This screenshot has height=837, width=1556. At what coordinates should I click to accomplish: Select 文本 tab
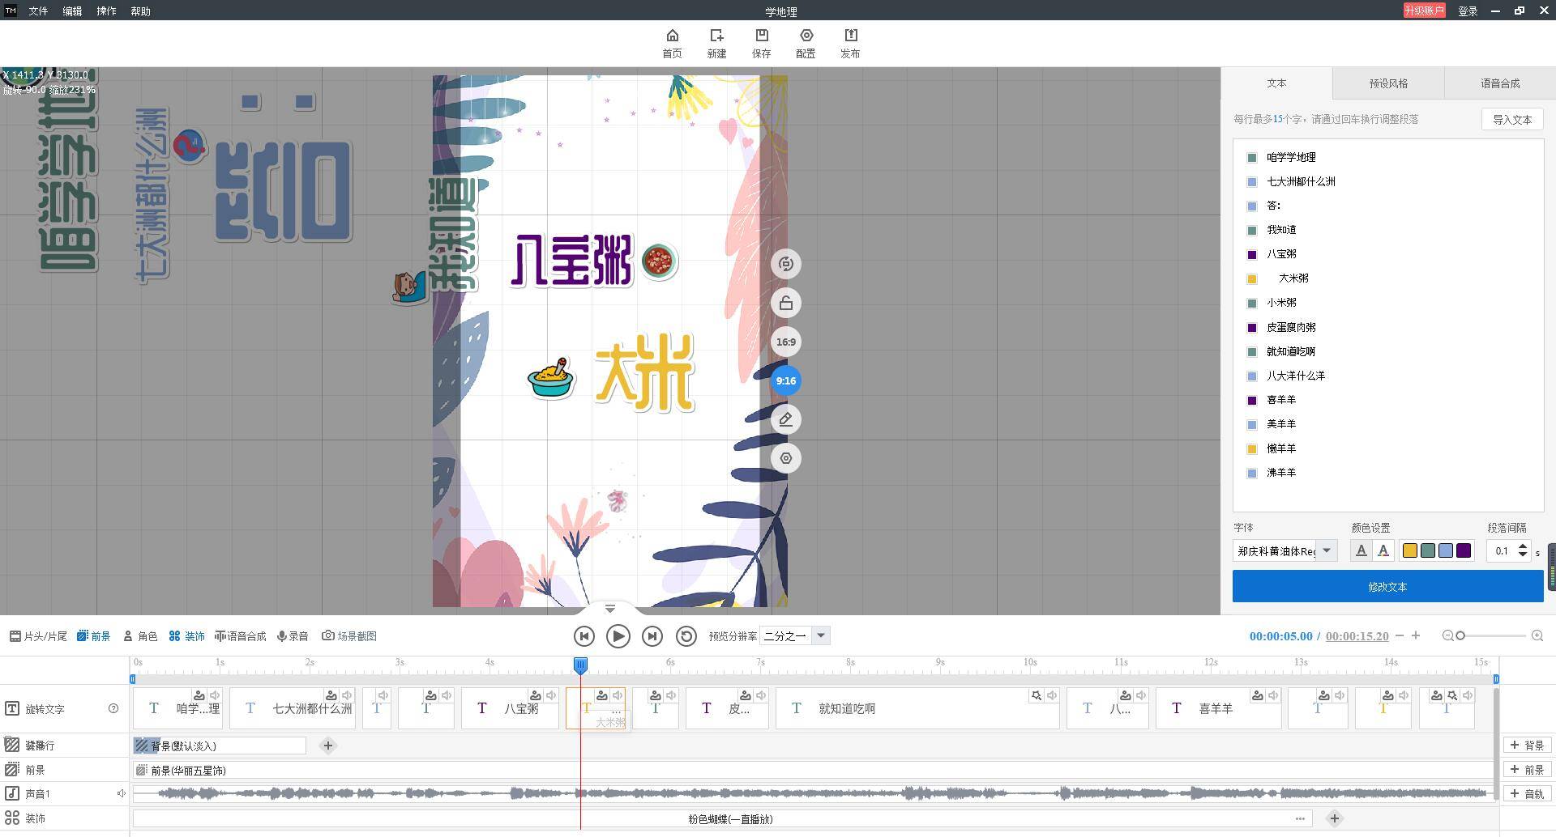pyautogui.click(x=1276, y=83)
